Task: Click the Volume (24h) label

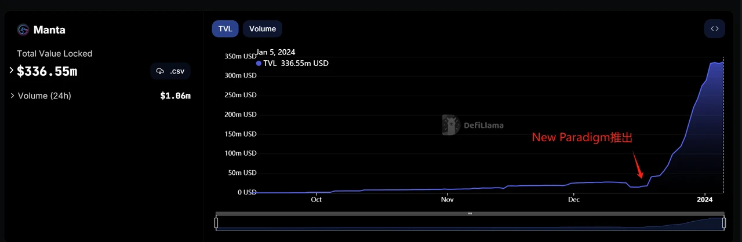Action: pos(45,96)
